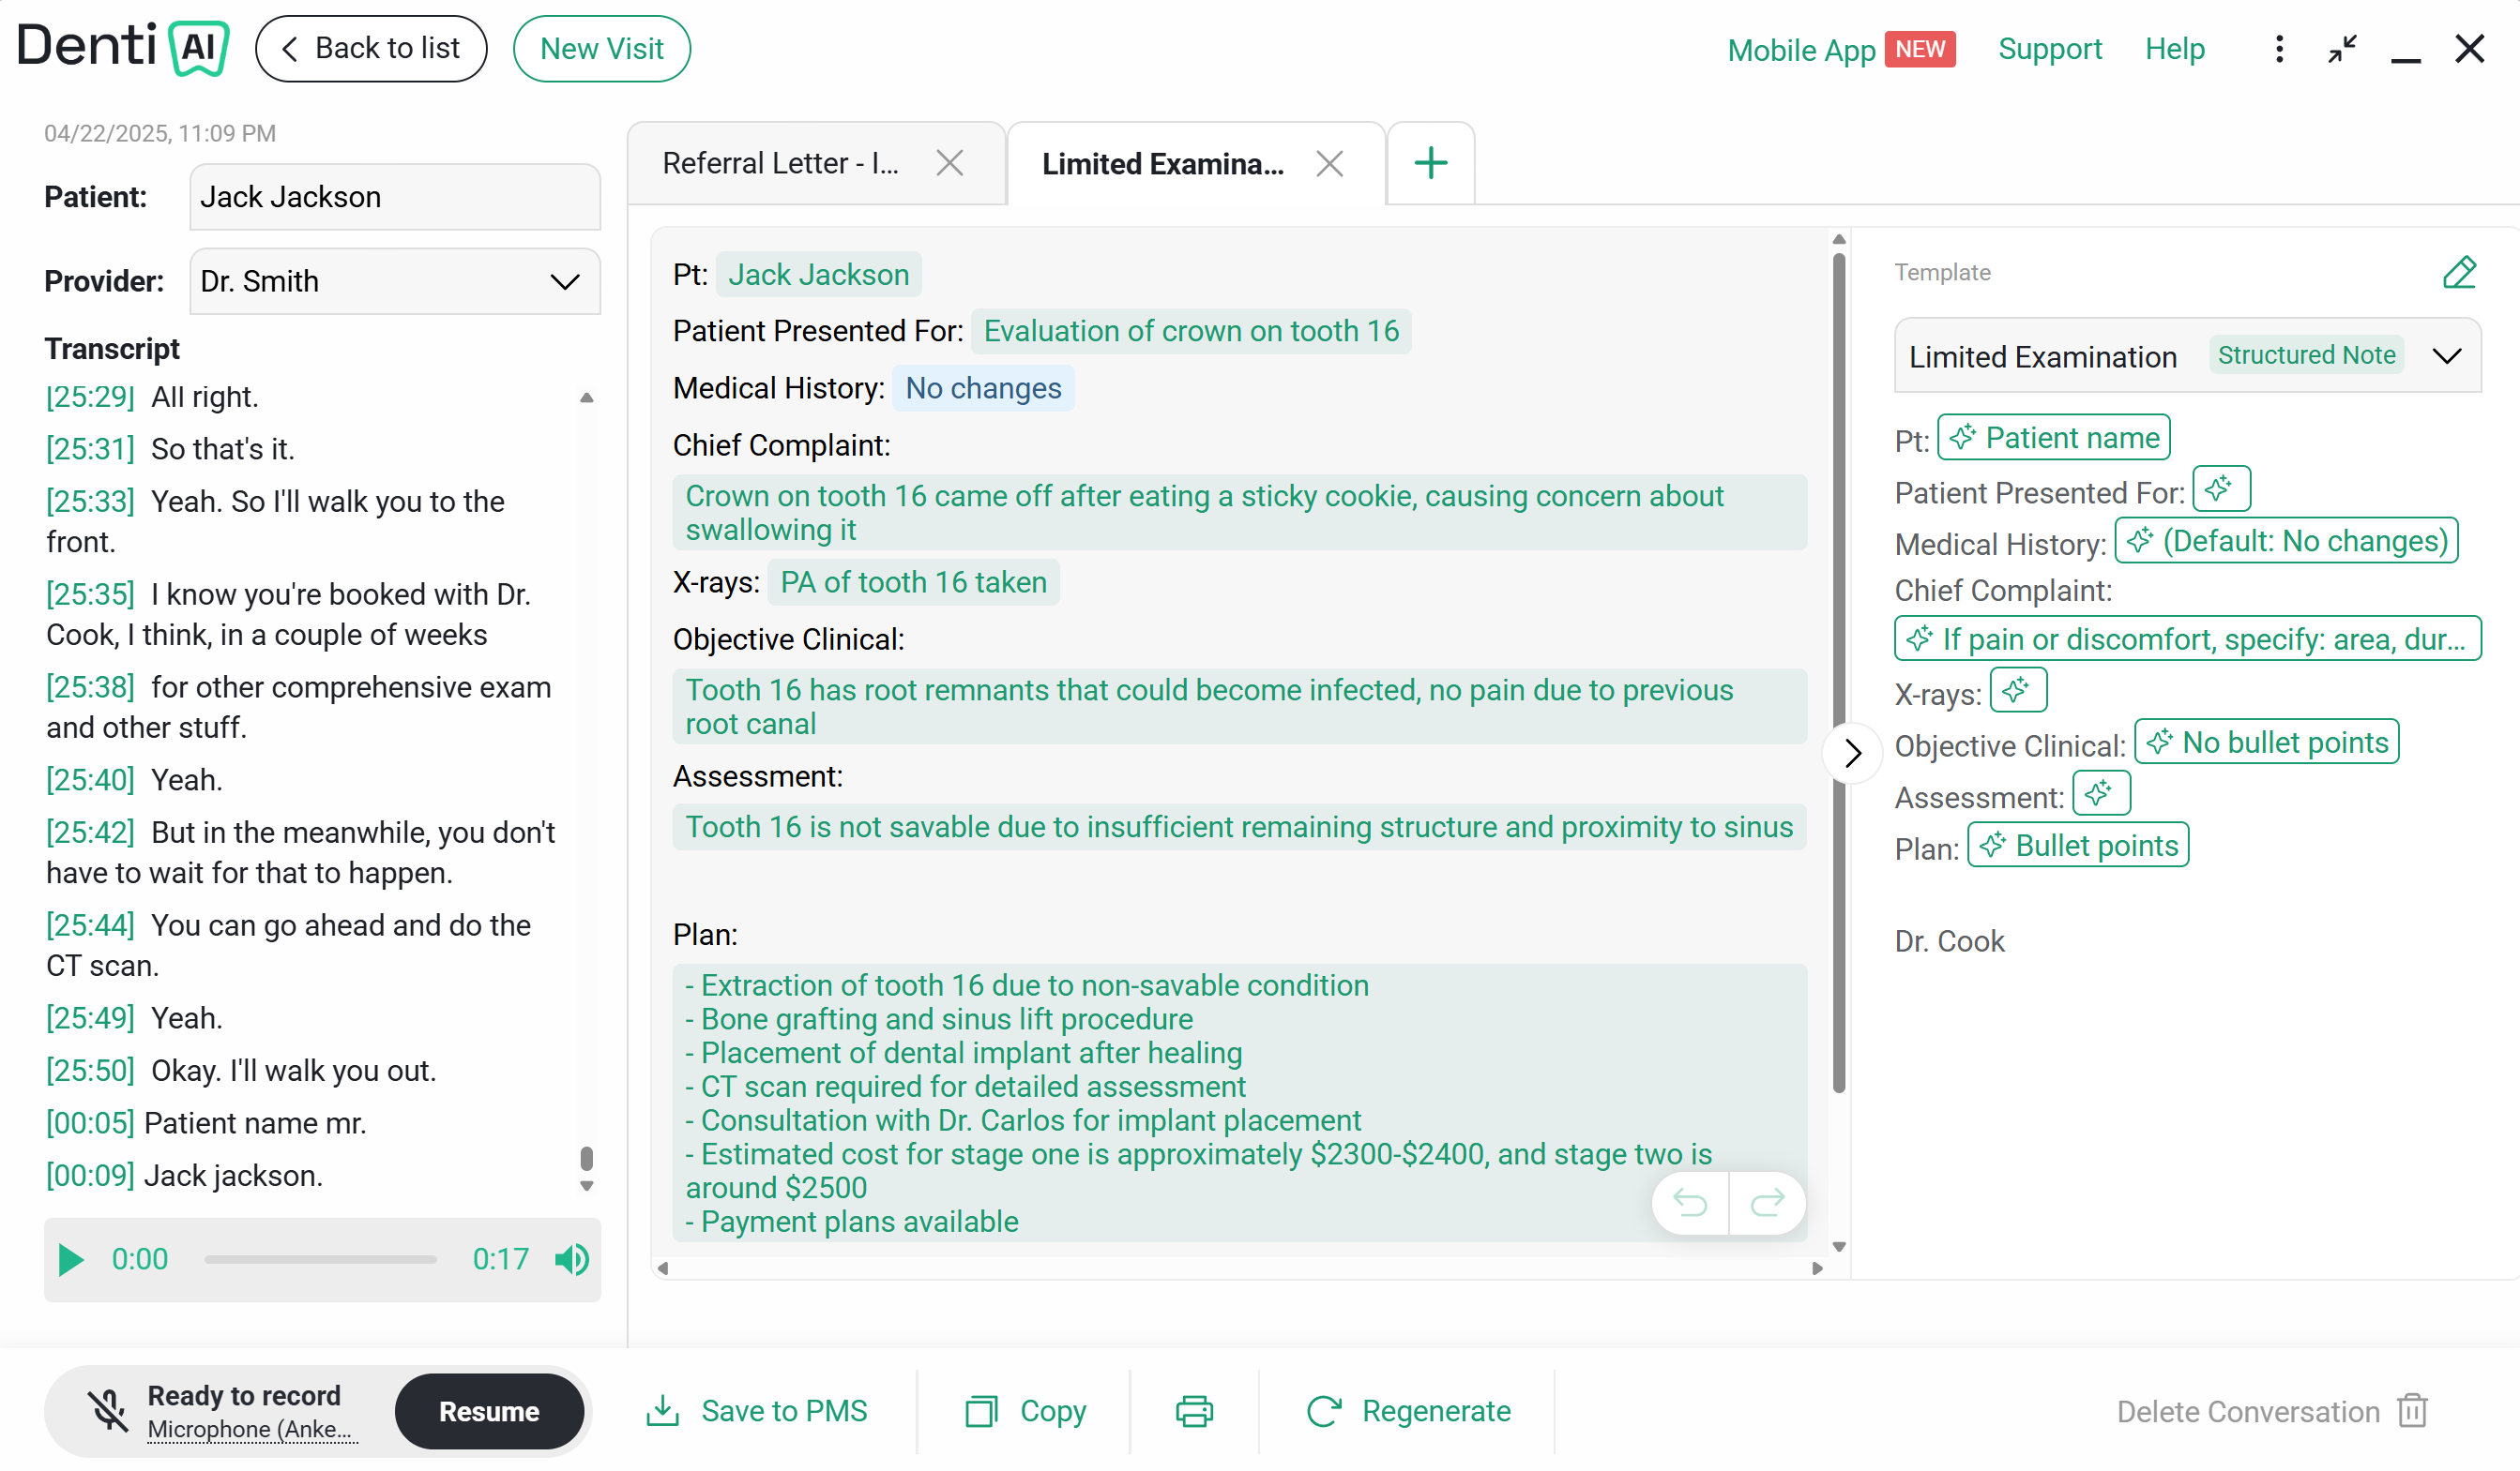Switch to the Limited Examination tab

[x=1163, y=163]
